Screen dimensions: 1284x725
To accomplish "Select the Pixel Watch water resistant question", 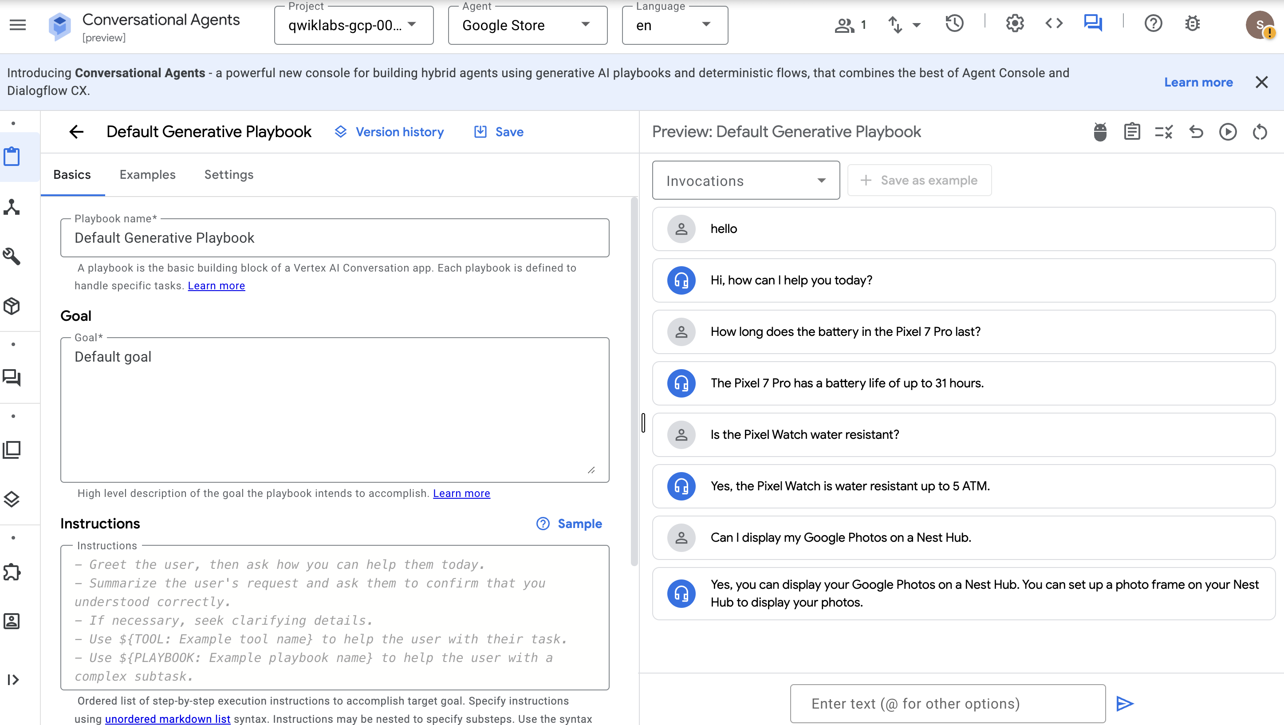I will pos(964,434).
